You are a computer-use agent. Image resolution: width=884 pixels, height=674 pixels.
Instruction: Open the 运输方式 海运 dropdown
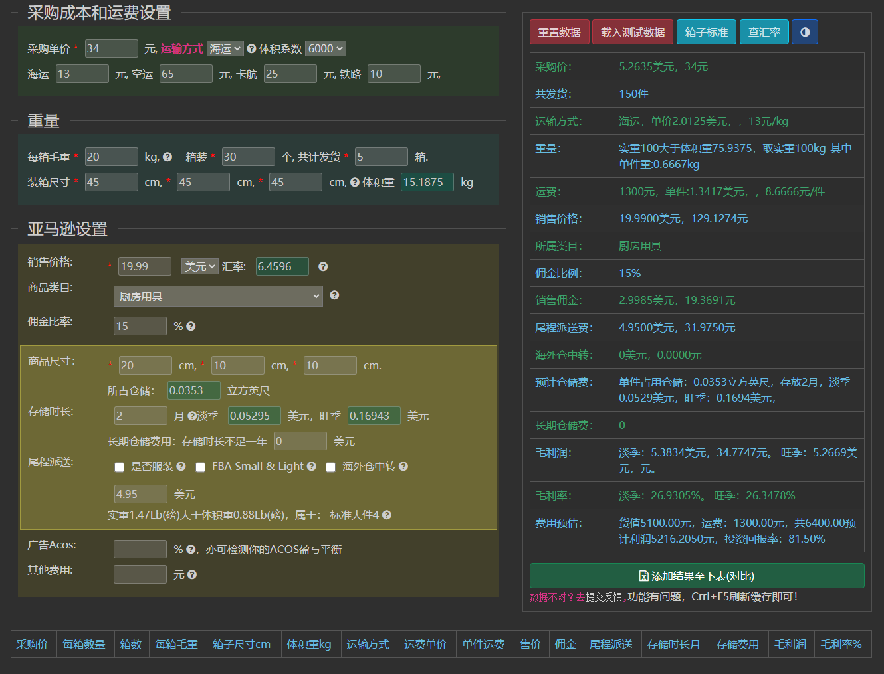coord(225,48)
